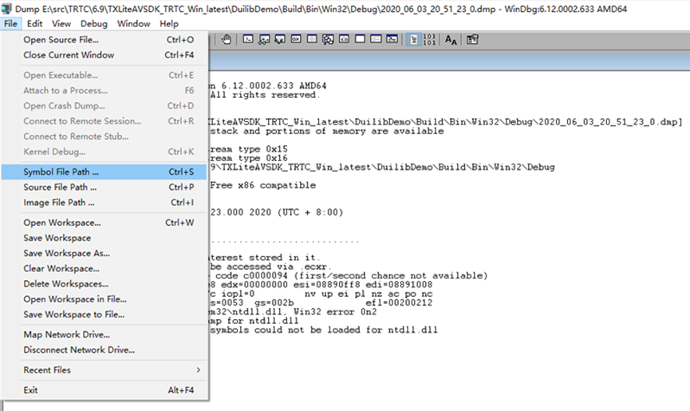Screen dimensions: 690x411
Task: Select Source File Path ... menu item
Action: (x=104, y=188)
